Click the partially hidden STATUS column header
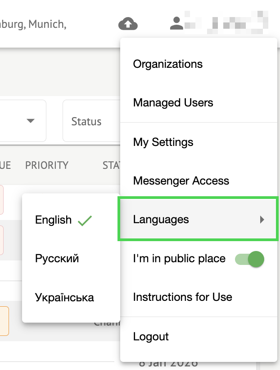 (111, 165)
